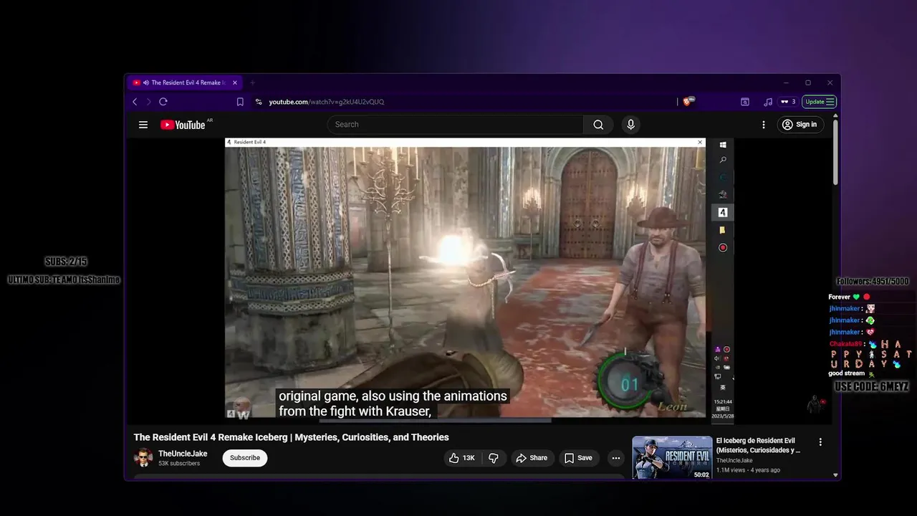Click the YouTube search magnifier button
This screenshot has width=917, height=516.
pyautogui.click(x=598, y=125)
